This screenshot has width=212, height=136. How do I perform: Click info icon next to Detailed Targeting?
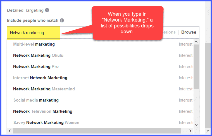click(47, 10)
